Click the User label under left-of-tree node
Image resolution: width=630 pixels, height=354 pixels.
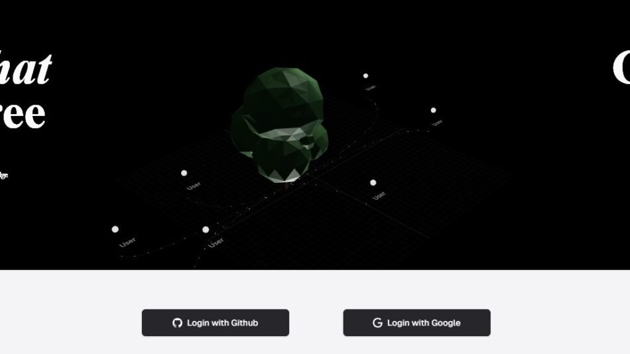pyautogui.click(x=194, y=186)
